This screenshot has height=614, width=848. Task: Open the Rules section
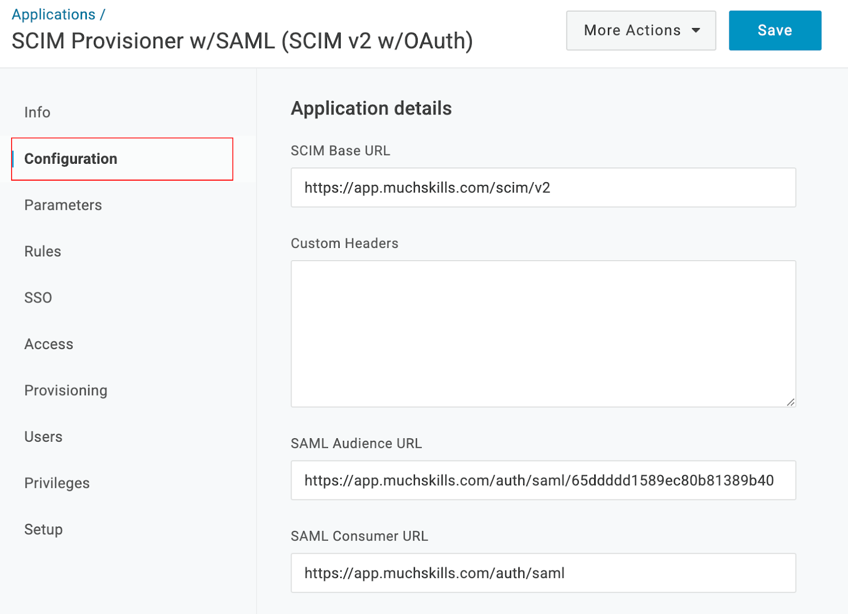[x=43, y=251]
